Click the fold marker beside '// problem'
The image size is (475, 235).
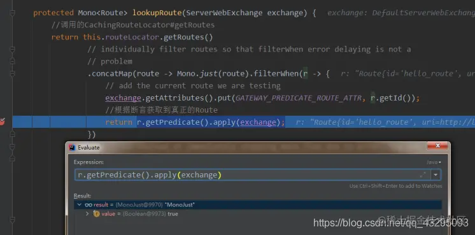(13, 62)
